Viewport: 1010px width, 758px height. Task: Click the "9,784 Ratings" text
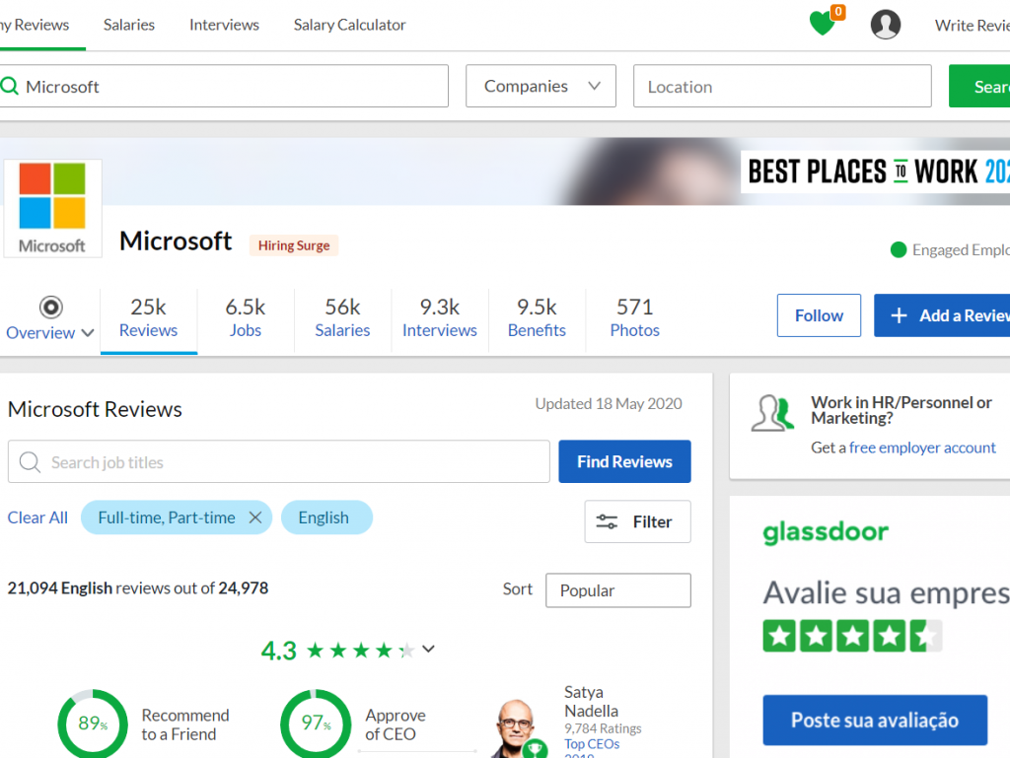pyautogui.click(x=603, y=728)
